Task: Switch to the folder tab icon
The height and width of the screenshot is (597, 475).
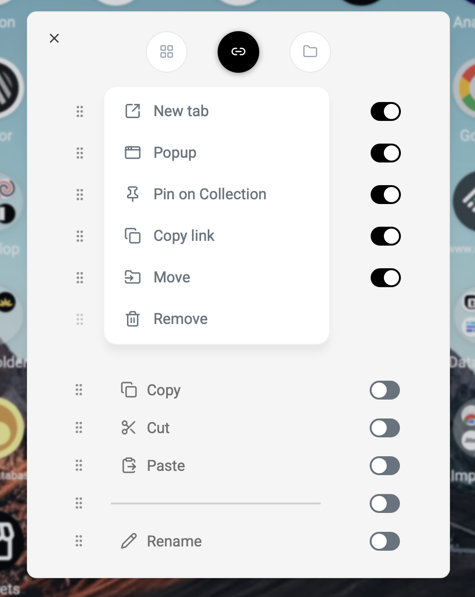Action: coord(310,51)
